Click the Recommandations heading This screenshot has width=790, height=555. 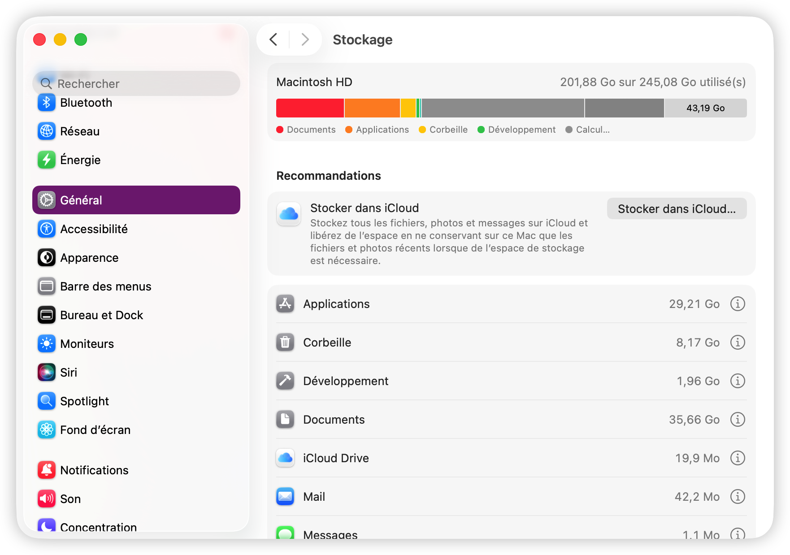tap(329, 176)
